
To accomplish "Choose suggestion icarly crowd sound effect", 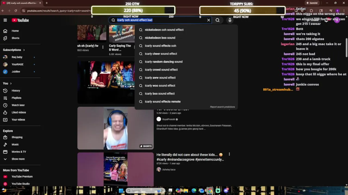I will tap(186, 70).
